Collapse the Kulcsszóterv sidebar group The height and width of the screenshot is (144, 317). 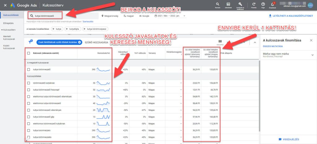tap(2, 30)
